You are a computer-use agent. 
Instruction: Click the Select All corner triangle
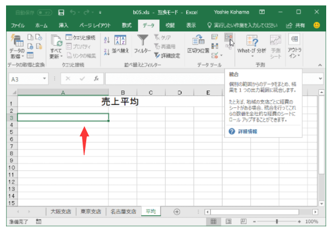coord(14,92)
